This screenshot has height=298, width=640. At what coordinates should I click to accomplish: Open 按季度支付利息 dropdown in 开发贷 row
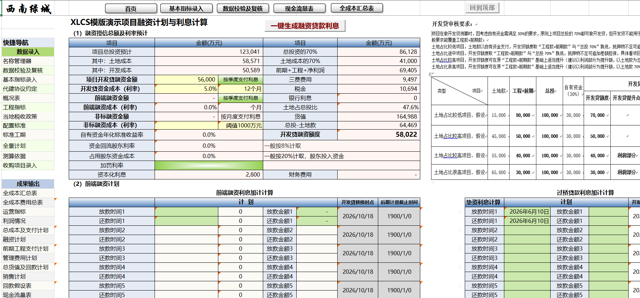coord(240,79)
